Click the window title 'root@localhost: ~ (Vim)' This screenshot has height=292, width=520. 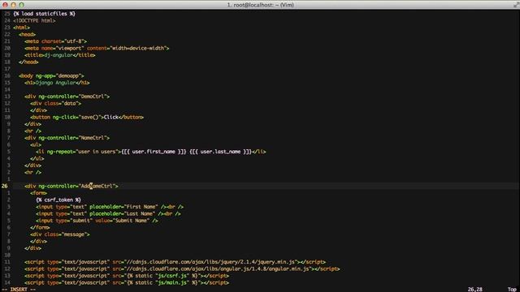click(x=260, y=5)
